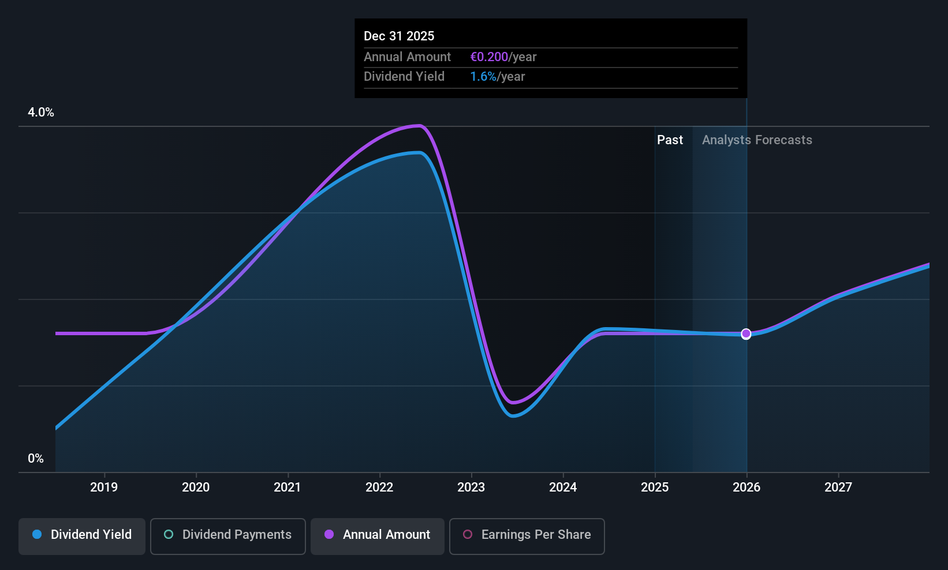This screenshot has height=570, width=948.
Task: Click the Analysts Forecasts label
Action: [757, 140]
